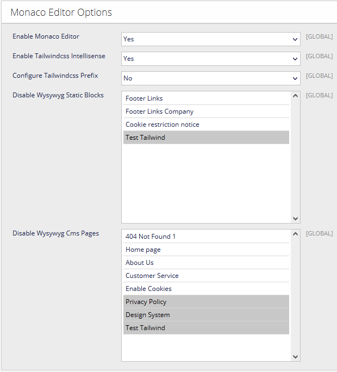Select Home page in Cms Pages list
This screenshot has height=372, width=337.
[x=206, y=250]
